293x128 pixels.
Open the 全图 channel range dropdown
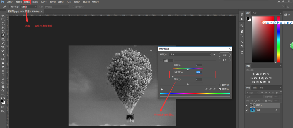168,61
